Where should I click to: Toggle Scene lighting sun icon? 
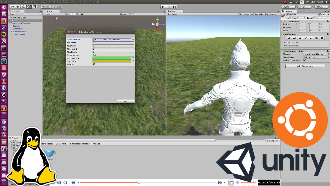coord(72,14)
